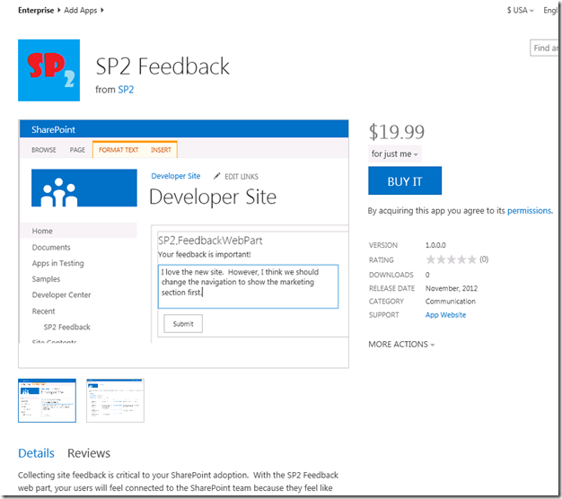Viewport: 562px width, 499px height.
Task: Select the first screenshot thumbnail
Action: 47,400
